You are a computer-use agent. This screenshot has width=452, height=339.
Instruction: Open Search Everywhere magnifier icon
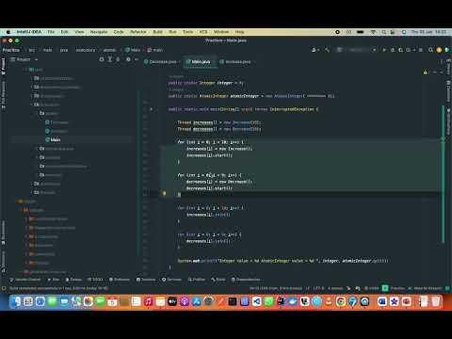pyautogui.click(x=430, y=50)
